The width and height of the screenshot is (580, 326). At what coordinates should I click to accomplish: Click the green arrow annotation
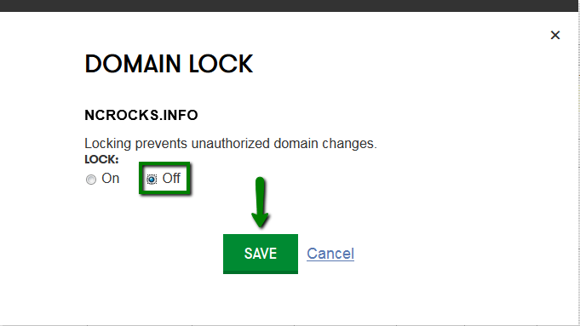point(260,203)
